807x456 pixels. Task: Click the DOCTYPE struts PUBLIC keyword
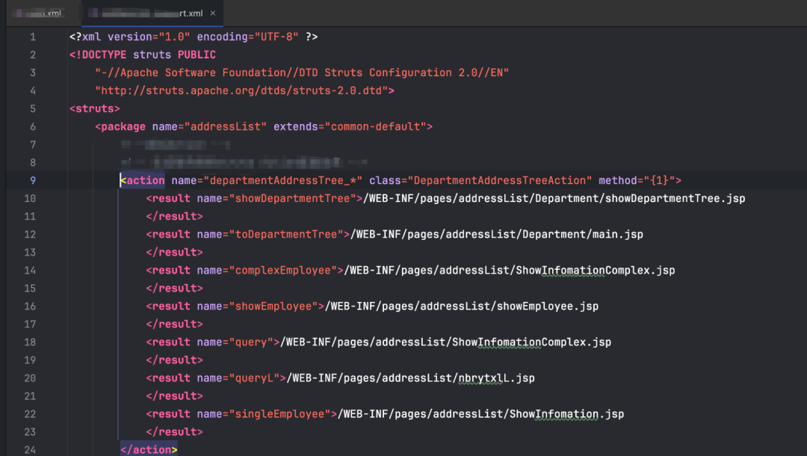click(x=143, y=55)
